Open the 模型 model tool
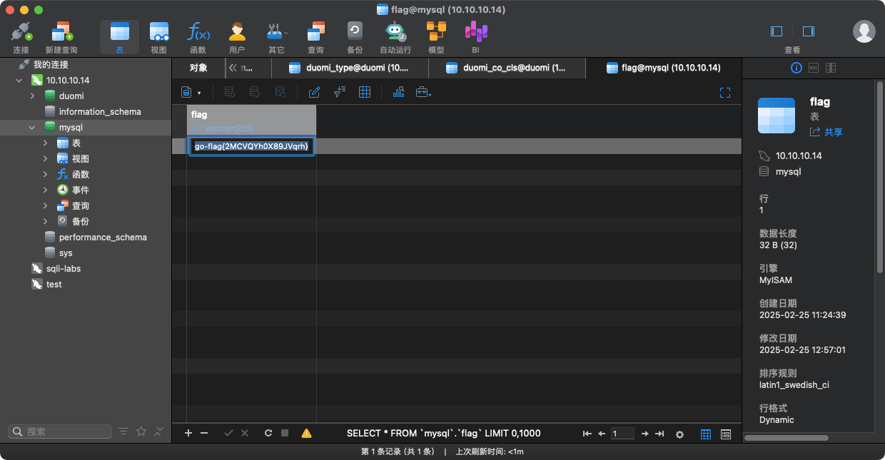The height and width of the screenshot is (460, 885). [x=435, y=37]
